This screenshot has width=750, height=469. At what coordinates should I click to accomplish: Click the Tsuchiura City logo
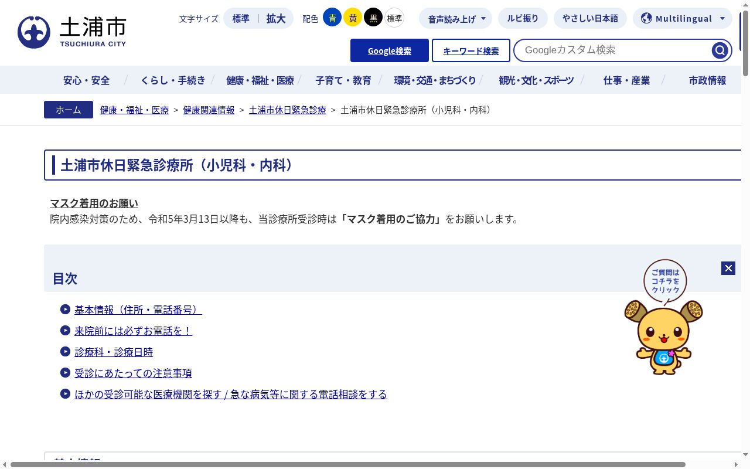(72, 32)
